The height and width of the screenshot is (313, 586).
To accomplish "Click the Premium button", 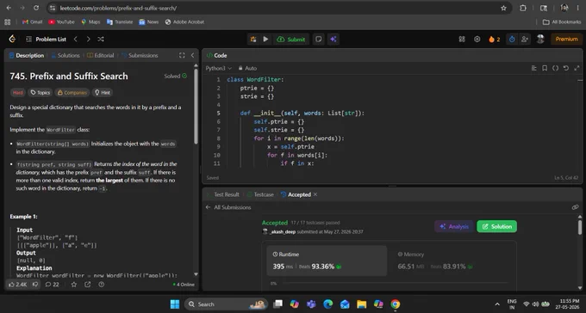I will [x=566, y=40].
